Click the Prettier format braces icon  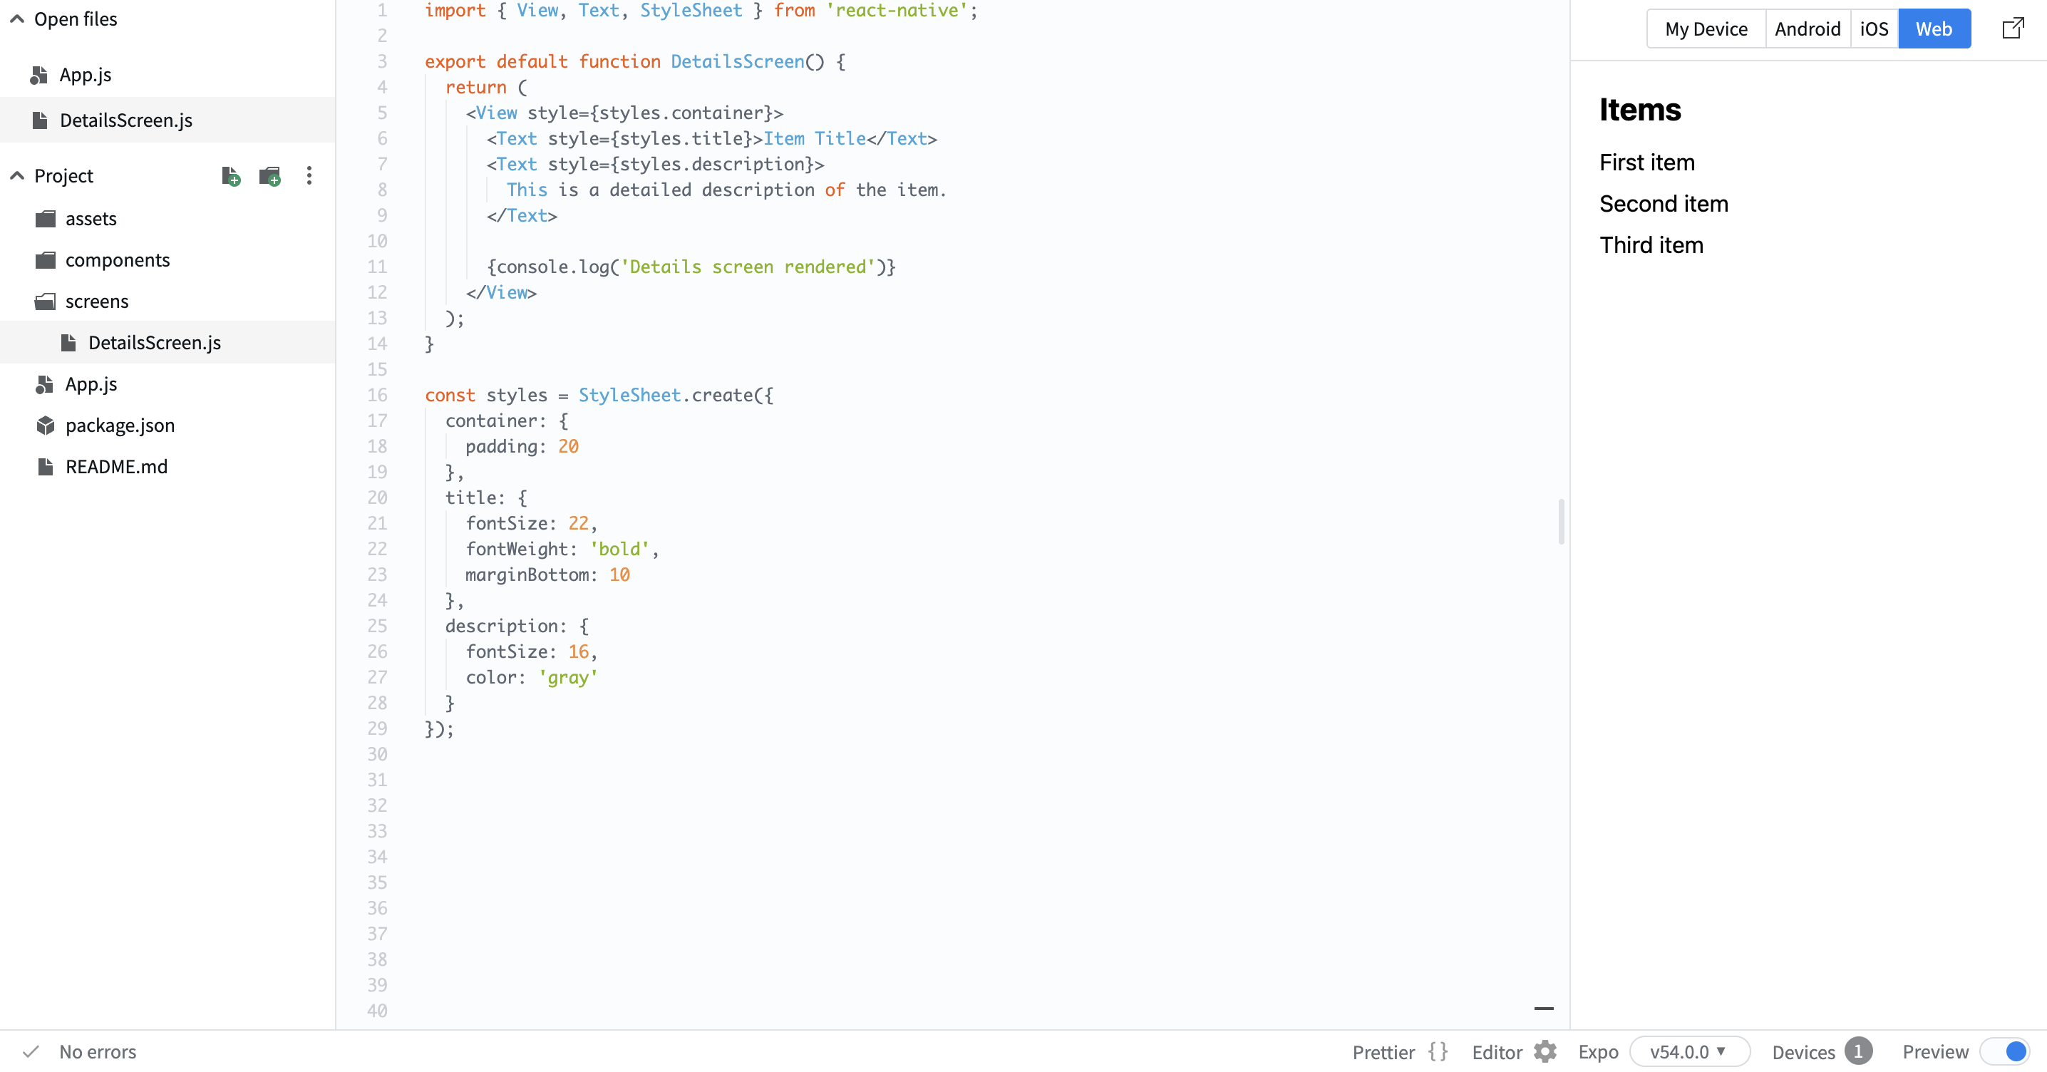click(x=1438, y=1051)
